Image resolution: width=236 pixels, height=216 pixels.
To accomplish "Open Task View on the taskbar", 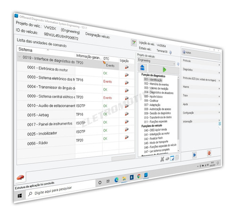I will [108, 181].
